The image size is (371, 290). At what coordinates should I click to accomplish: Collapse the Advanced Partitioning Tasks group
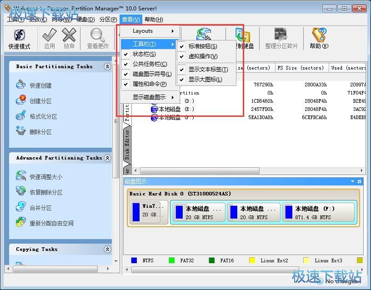pos(107,158)
